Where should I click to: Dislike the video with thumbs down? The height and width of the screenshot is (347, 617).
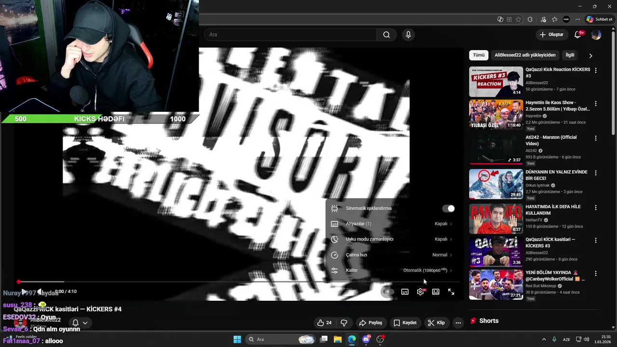tap(344, 323)
